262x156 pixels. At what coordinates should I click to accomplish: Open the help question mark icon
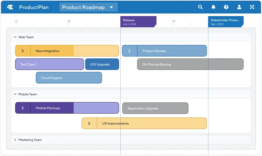(x=226, y=7)
